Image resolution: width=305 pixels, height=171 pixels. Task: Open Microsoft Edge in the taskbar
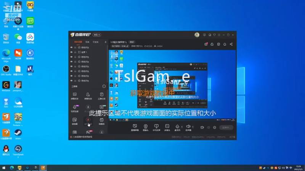pyautogui.click(x=12, y=168)
